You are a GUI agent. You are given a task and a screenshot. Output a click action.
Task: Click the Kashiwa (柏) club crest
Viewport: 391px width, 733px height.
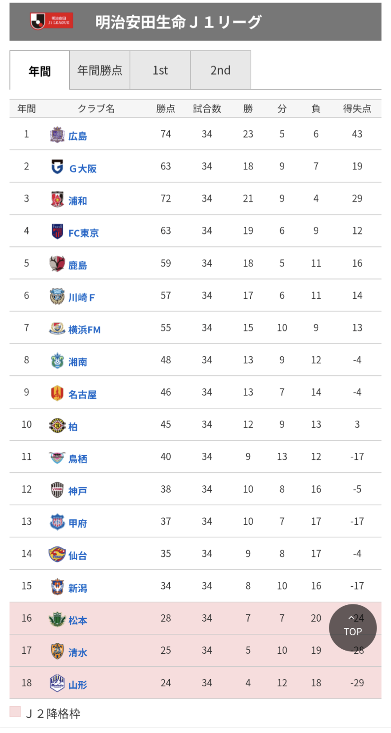tap(57, 425)
